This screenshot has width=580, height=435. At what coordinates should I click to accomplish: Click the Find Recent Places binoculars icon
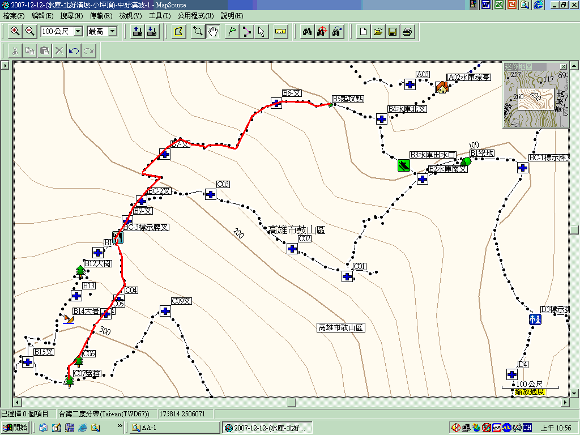pyautogui.click(x=336, y=32)
